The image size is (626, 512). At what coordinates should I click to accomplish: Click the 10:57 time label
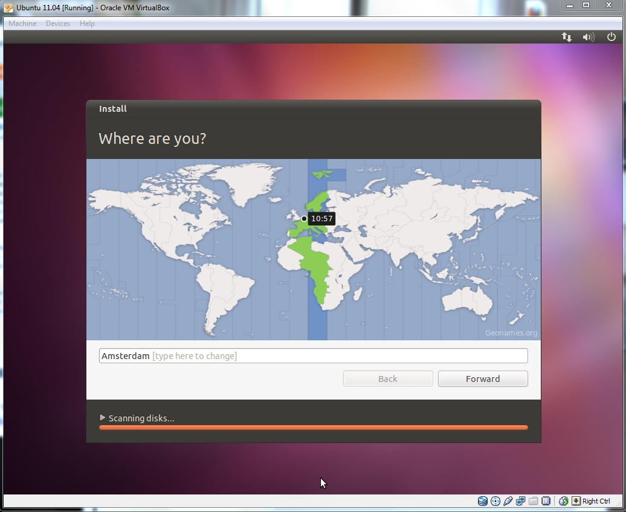click(x=322, y=218)
